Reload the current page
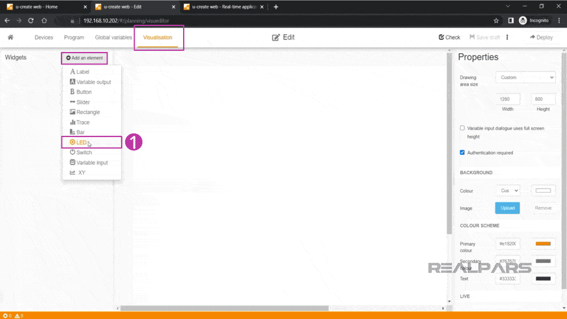This screenshot has height=319, width=567. (x=31, y=21)
